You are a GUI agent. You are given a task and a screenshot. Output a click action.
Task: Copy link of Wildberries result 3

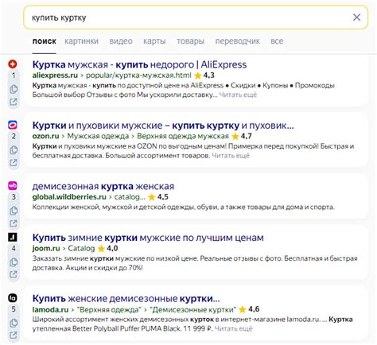(14, 211)
